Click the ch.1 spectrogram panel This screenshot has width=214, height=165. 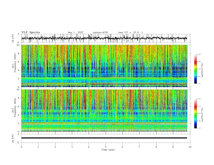coord(104,66)
